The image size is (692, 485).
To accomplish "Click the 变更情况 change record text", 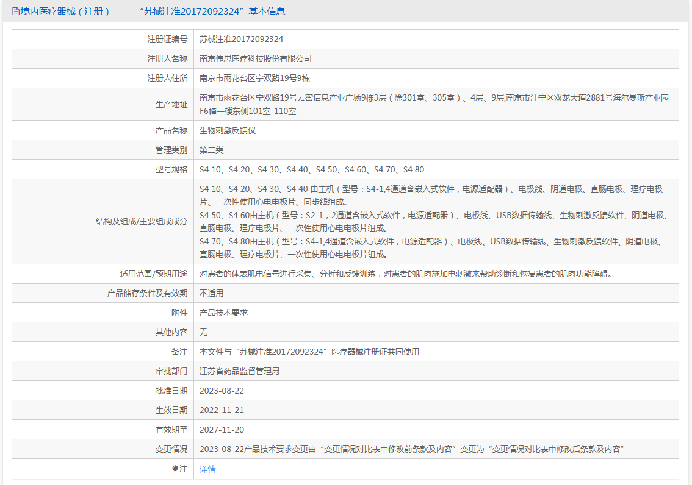I will (x=411, y=449).
